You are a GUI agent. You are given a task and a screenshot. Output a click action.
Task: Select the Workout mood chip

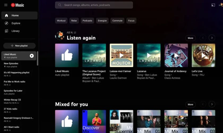[x=61, y=21]
